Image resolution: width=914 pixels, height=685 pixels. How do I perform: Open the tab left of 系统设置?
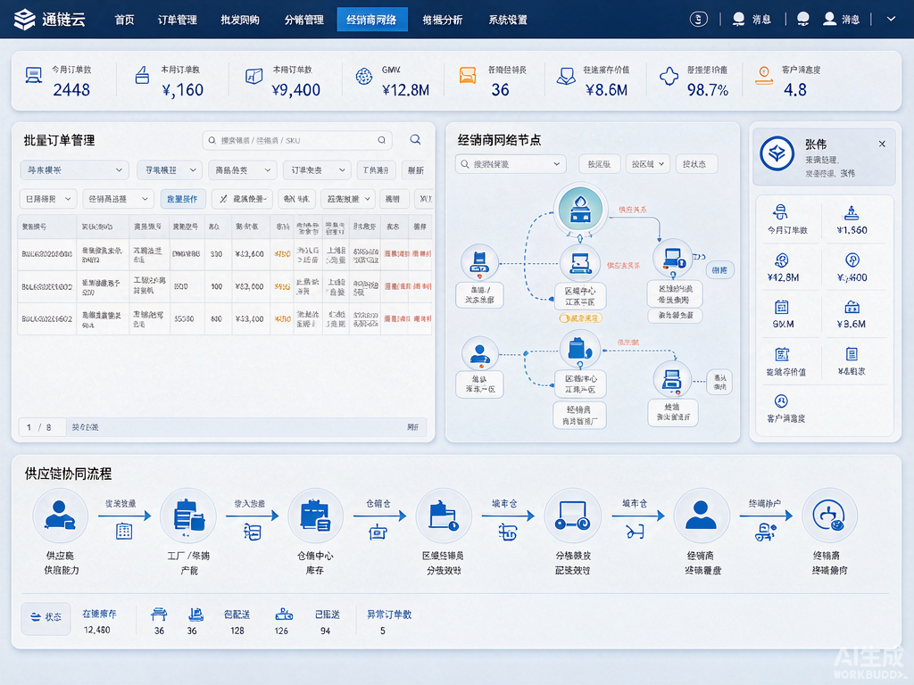(x=443, y=20)
